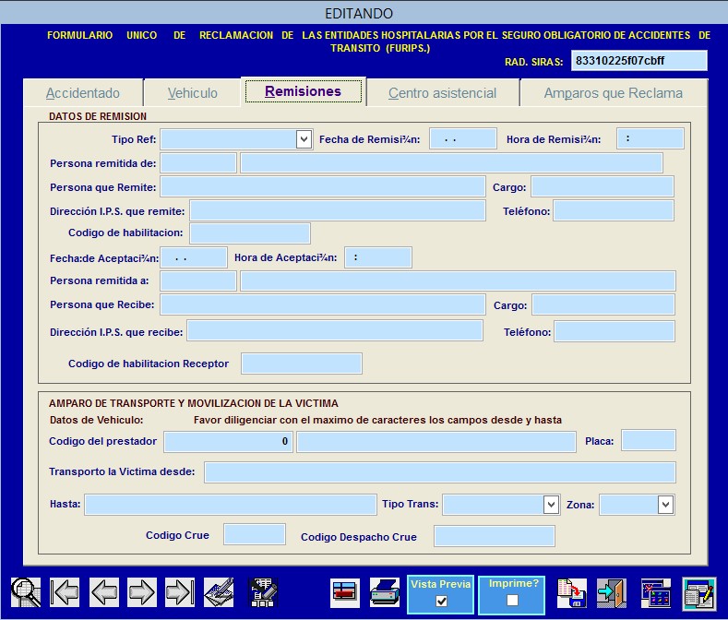Click the Cargo field beside Persona que Recibe
This screenshot has width=728, height=620.
coord(603,304)
